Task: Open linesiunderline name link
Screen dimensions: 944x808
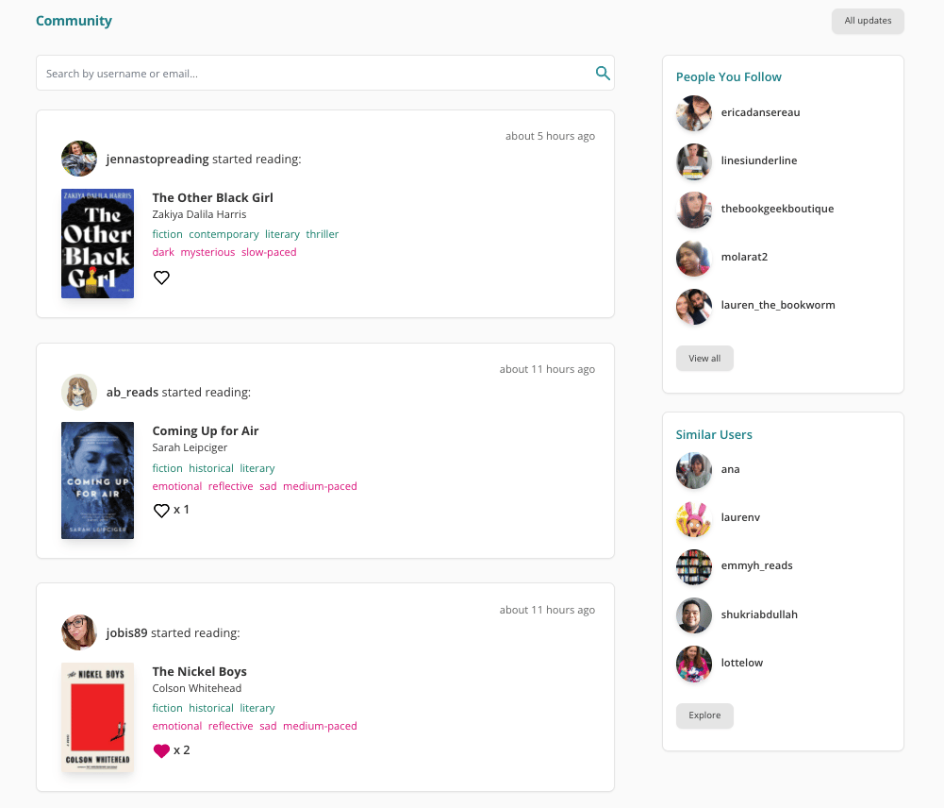Action: (x=759, y=160)
